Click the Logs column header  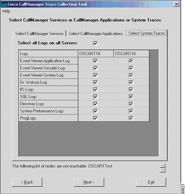click(48, 54)
